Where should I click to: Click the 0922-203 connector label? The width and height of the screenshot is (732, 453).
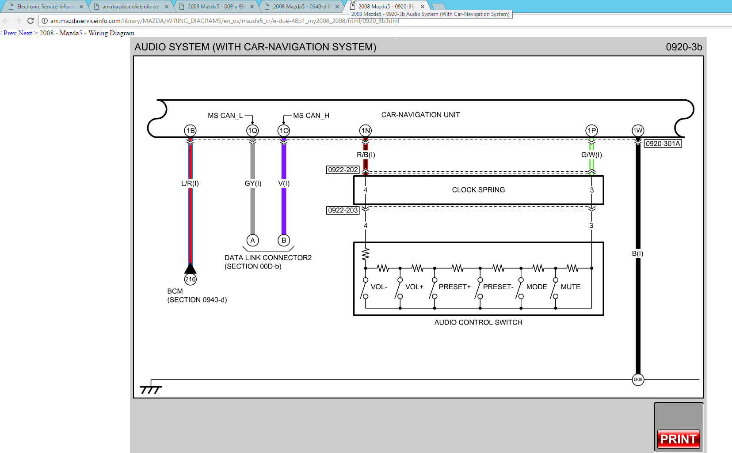click(343, 211)
